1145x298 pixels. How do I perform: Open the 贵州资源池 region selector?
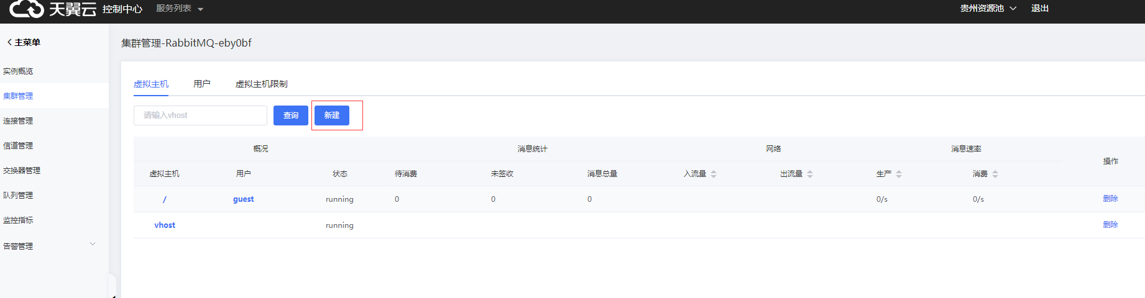988,9
